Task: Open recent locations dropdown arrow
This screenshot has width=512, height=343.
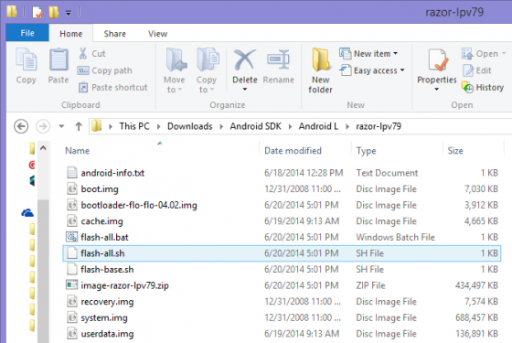Action: pyautogui.click(x=61, y=126)
